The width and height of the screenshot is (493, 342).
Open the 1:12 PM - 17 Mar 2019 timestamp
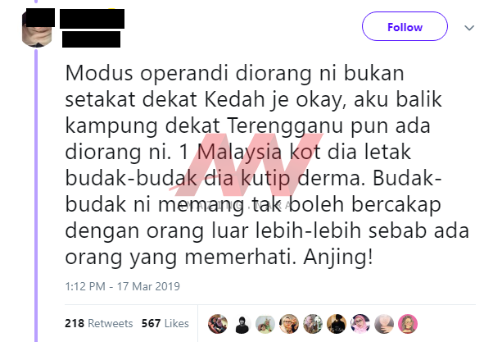pyautogui.click(x=123, y=286)
